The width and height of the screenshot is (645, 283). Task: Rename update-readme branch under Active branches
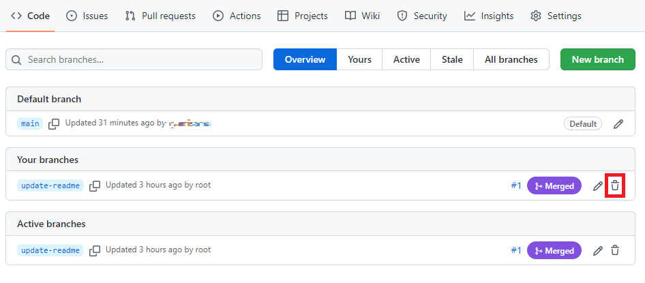coord(598,250)
